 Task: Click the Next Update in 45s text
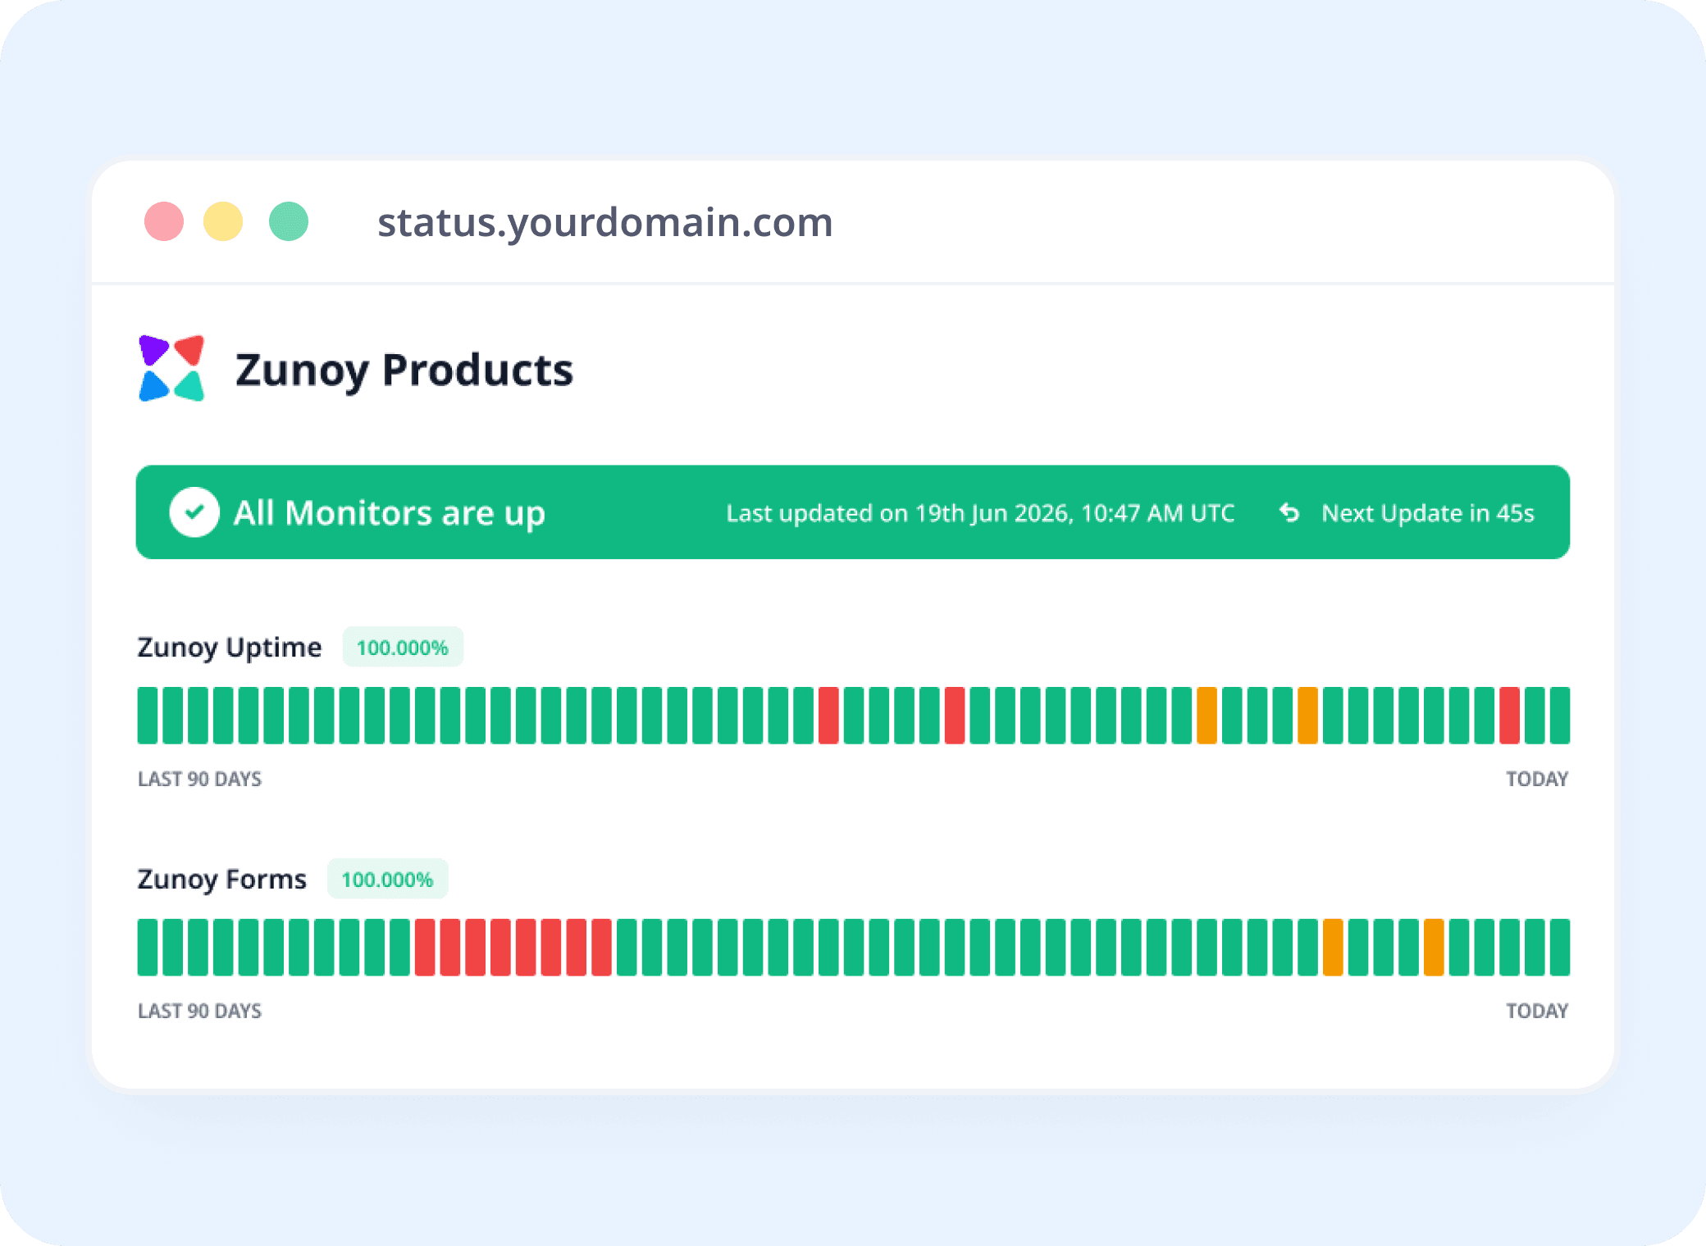[x=1428, y=513]
